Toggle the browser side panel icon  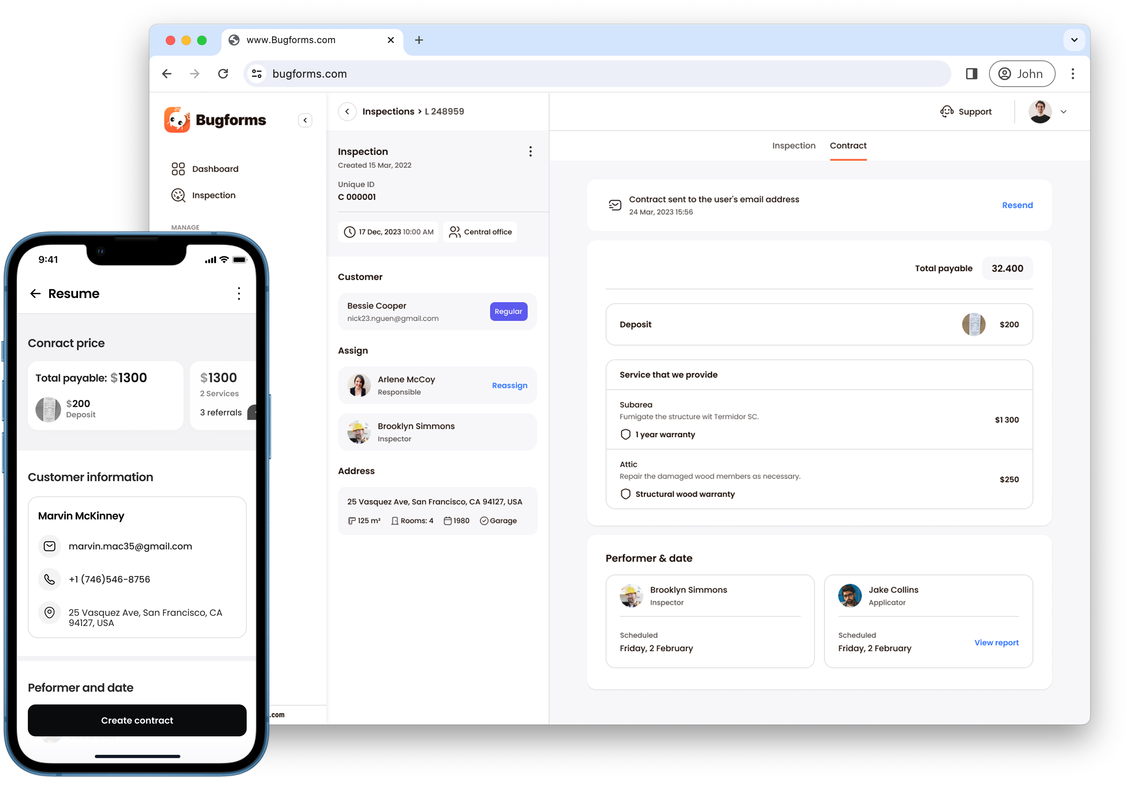971,74
